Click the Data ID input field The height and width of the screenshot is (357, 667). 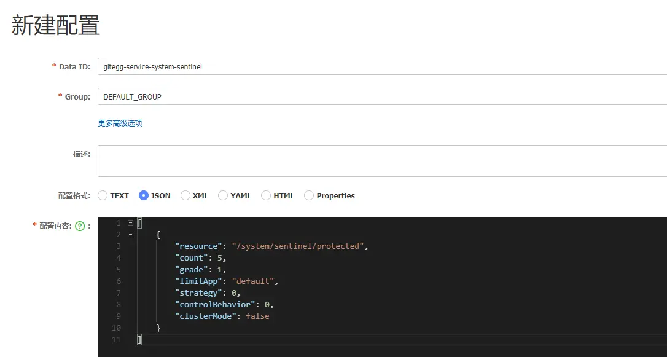pyautogui.click(x=381, y=66)
